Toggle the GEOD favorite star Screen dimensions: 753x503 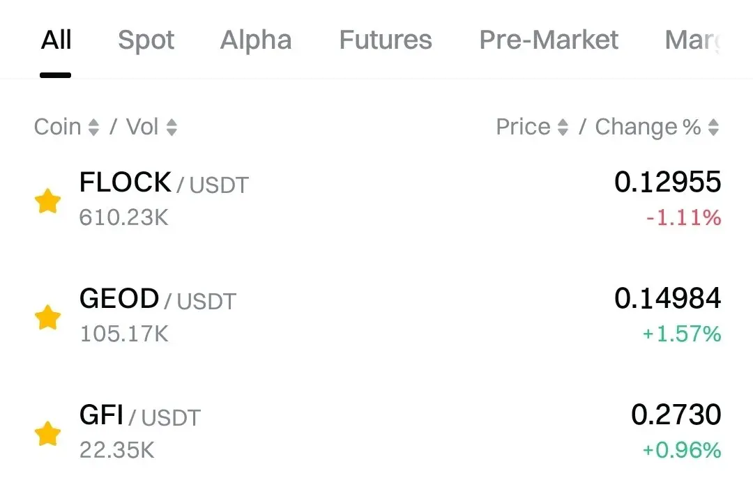[48, 318]
